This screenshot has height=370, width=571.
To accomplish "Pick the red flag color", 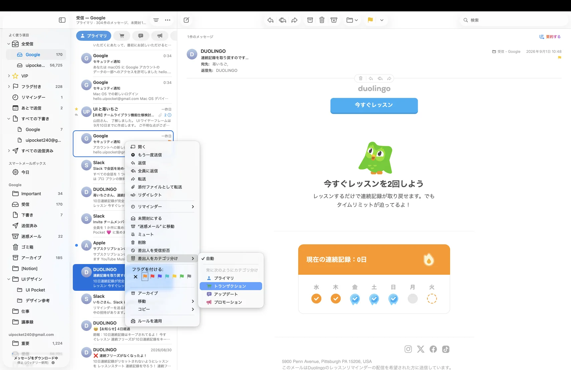I will click(152, 276).
